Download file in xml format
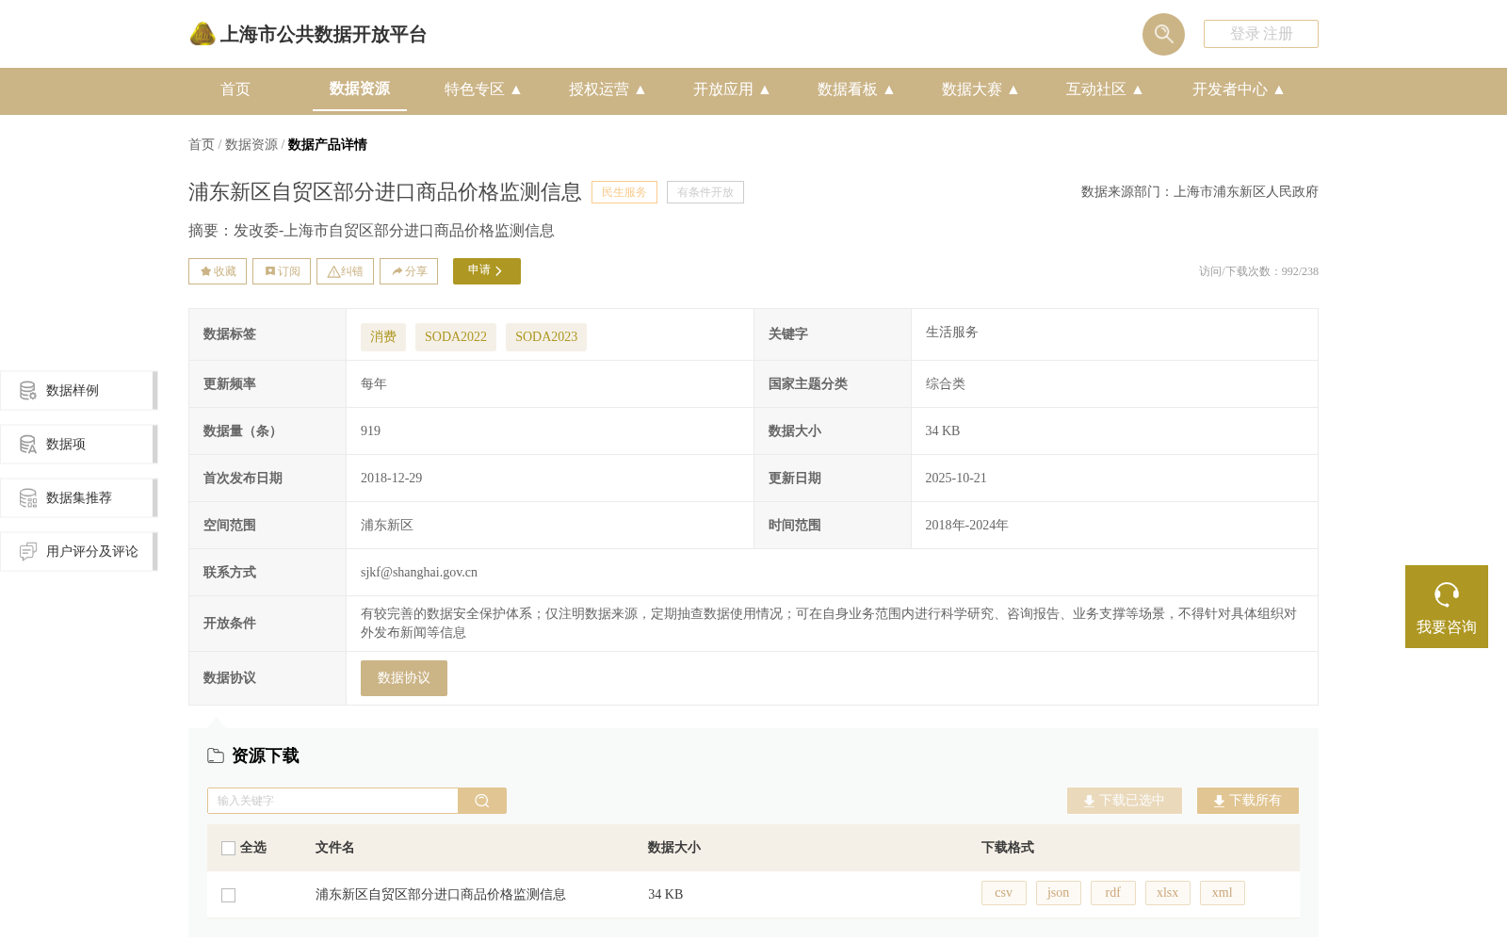This screenshot has width=1507, height=942. [x=1223, y=893]
